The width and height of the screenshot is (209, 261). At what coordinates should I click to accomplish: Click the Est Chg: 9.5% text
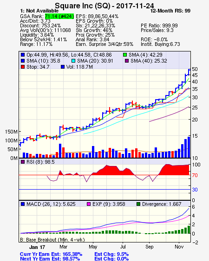[111, 254]
